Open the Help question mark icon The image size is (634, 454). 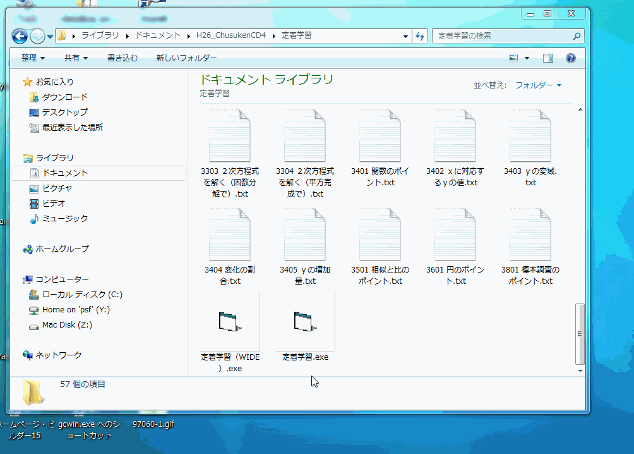tap(570, 58)
